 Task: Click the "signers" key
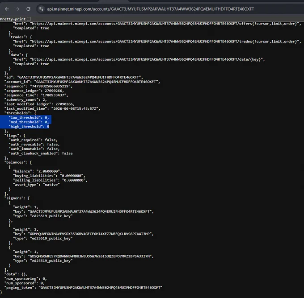[15, 198]
